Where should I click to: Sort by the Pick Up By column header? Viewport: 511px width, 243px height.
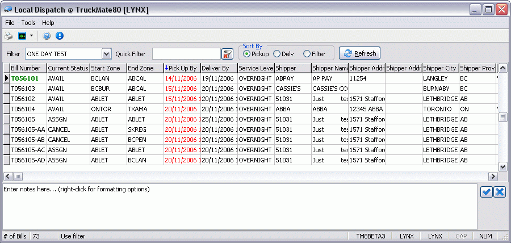pos(181,68)
